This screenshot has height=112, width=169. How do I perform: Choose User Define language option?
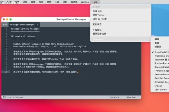[160, 90]
